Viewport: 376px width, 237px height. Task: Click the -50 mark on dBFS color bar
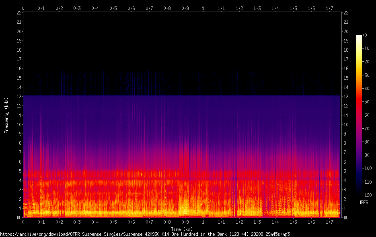(366, 101)
